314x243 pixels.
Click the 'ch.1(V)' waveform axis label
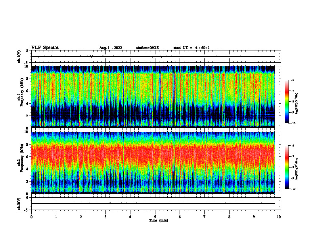(19, 56)
